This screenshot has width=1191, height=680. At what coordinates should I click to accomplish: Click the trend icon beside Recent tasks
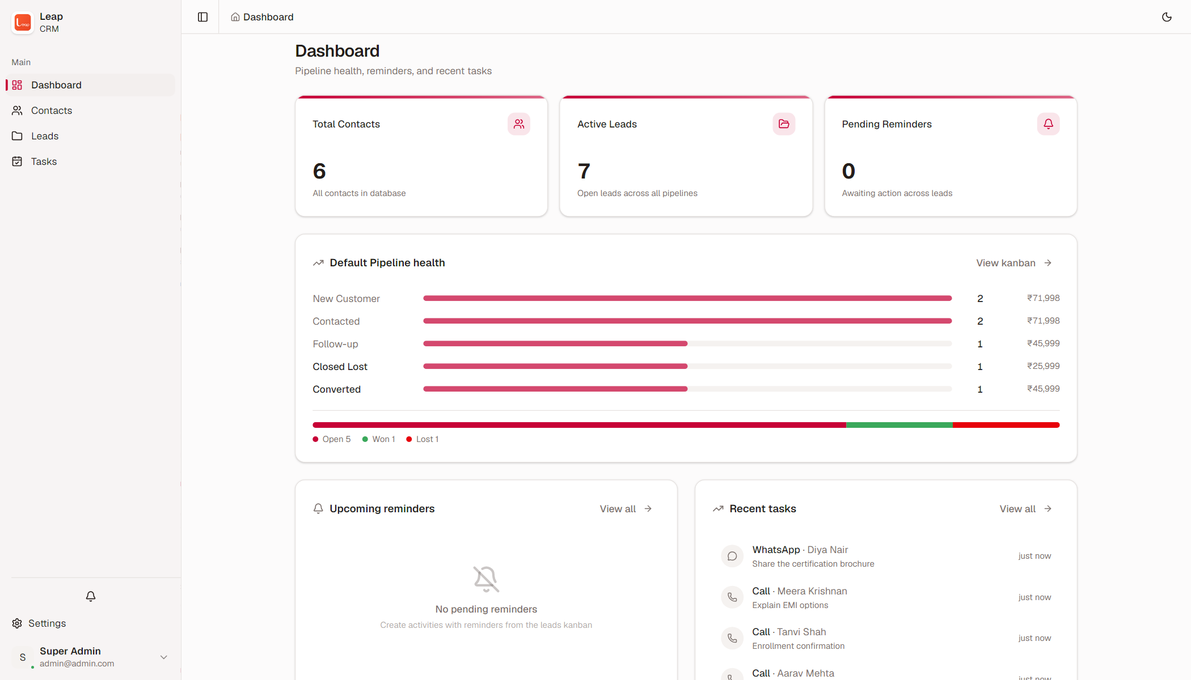point(718,509)
